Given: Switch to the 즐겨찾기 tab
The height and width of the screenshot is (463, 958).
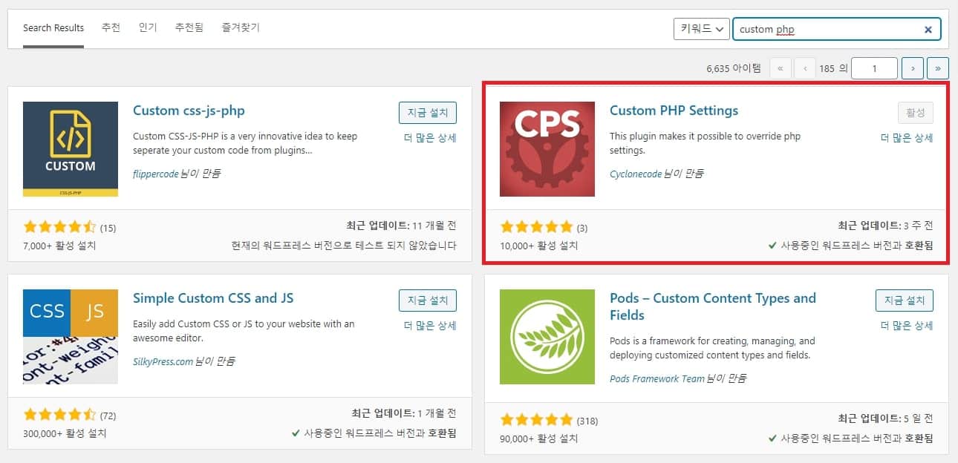Looking at the screenshot, I should pos(239,27).
